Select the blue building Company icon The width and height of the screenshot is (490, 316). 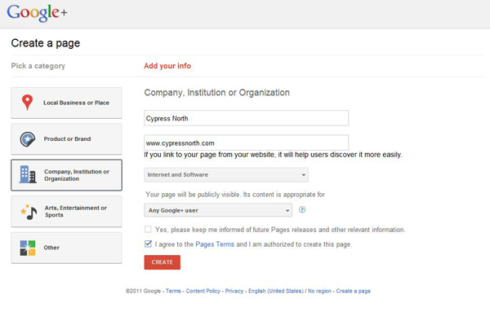point(28,174)
